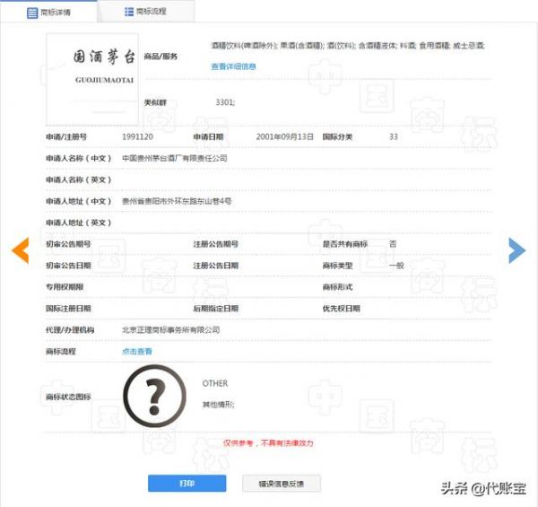Click the list icon on 商标详情 tab
The height and width of the screenshot is (507, 538).
(x=33, y=13)
